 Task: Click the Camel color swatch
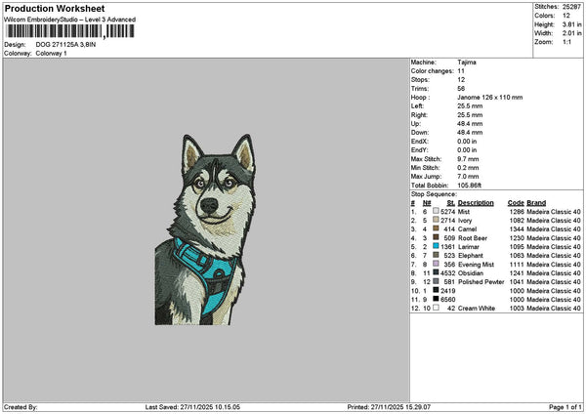[x=436, y=228]
